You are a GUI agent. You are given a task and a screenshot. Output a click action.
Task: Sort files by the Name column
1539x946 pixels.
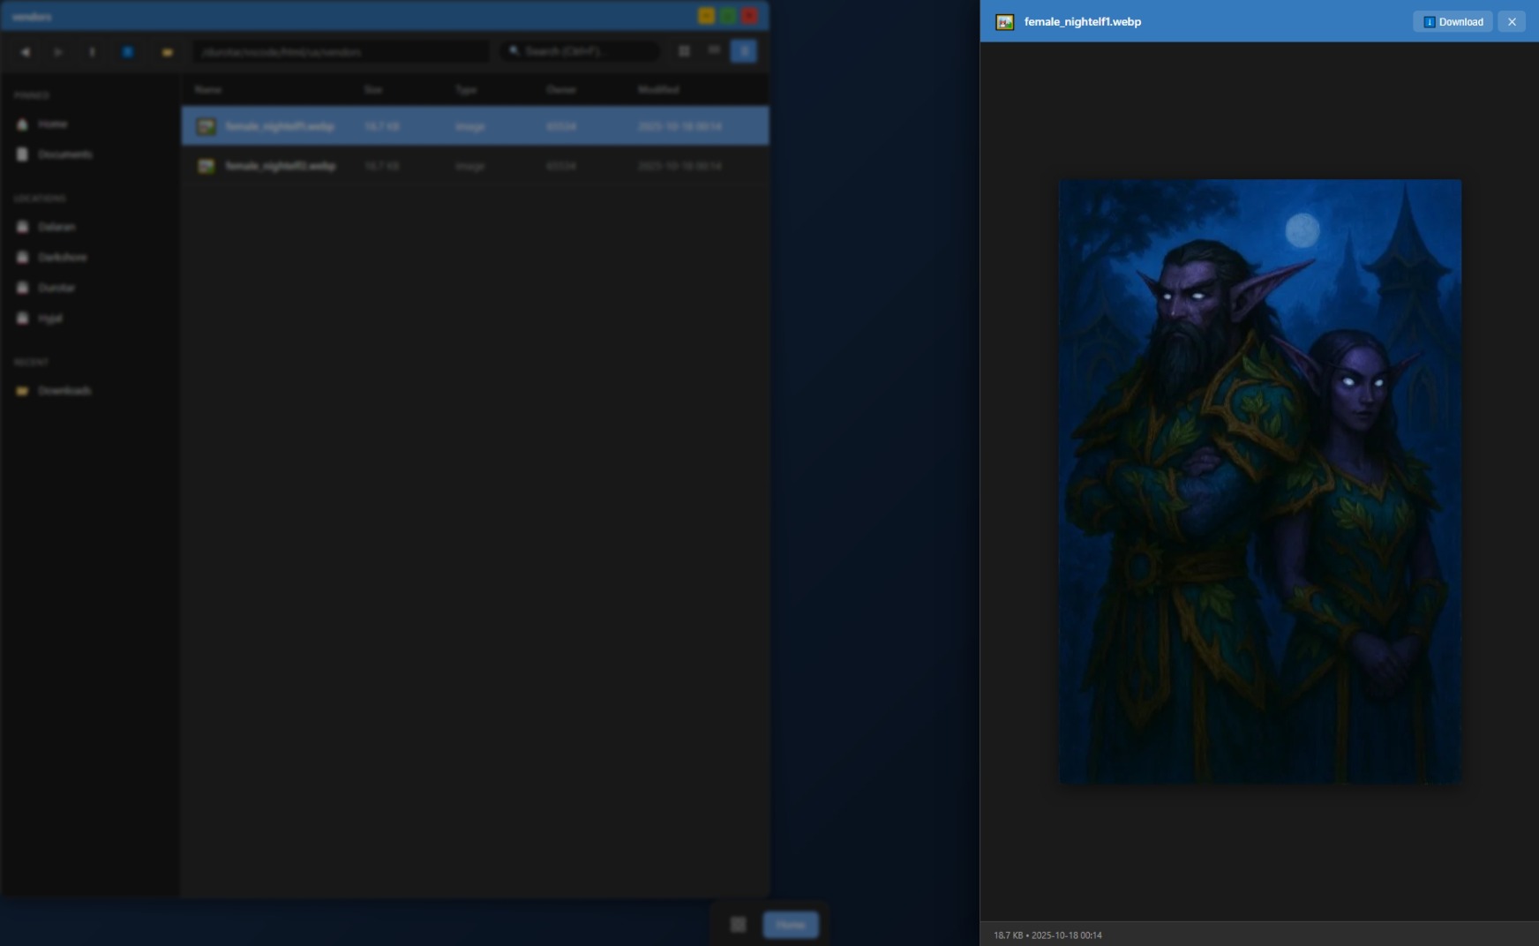pyautogui.click(x=208, y=90)
